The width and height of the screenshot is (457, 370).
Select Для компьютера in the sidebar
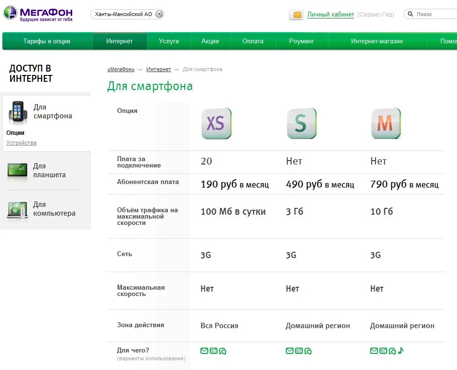pos(54,209)
